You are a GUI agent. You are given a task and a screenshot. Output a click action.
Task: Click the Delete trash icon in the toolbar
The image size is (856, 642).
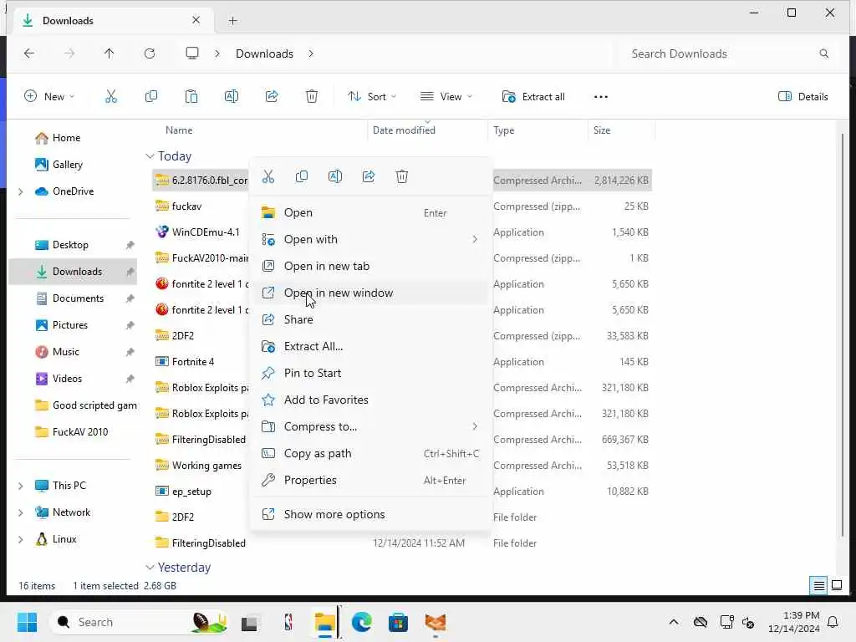tap(312, 97)
